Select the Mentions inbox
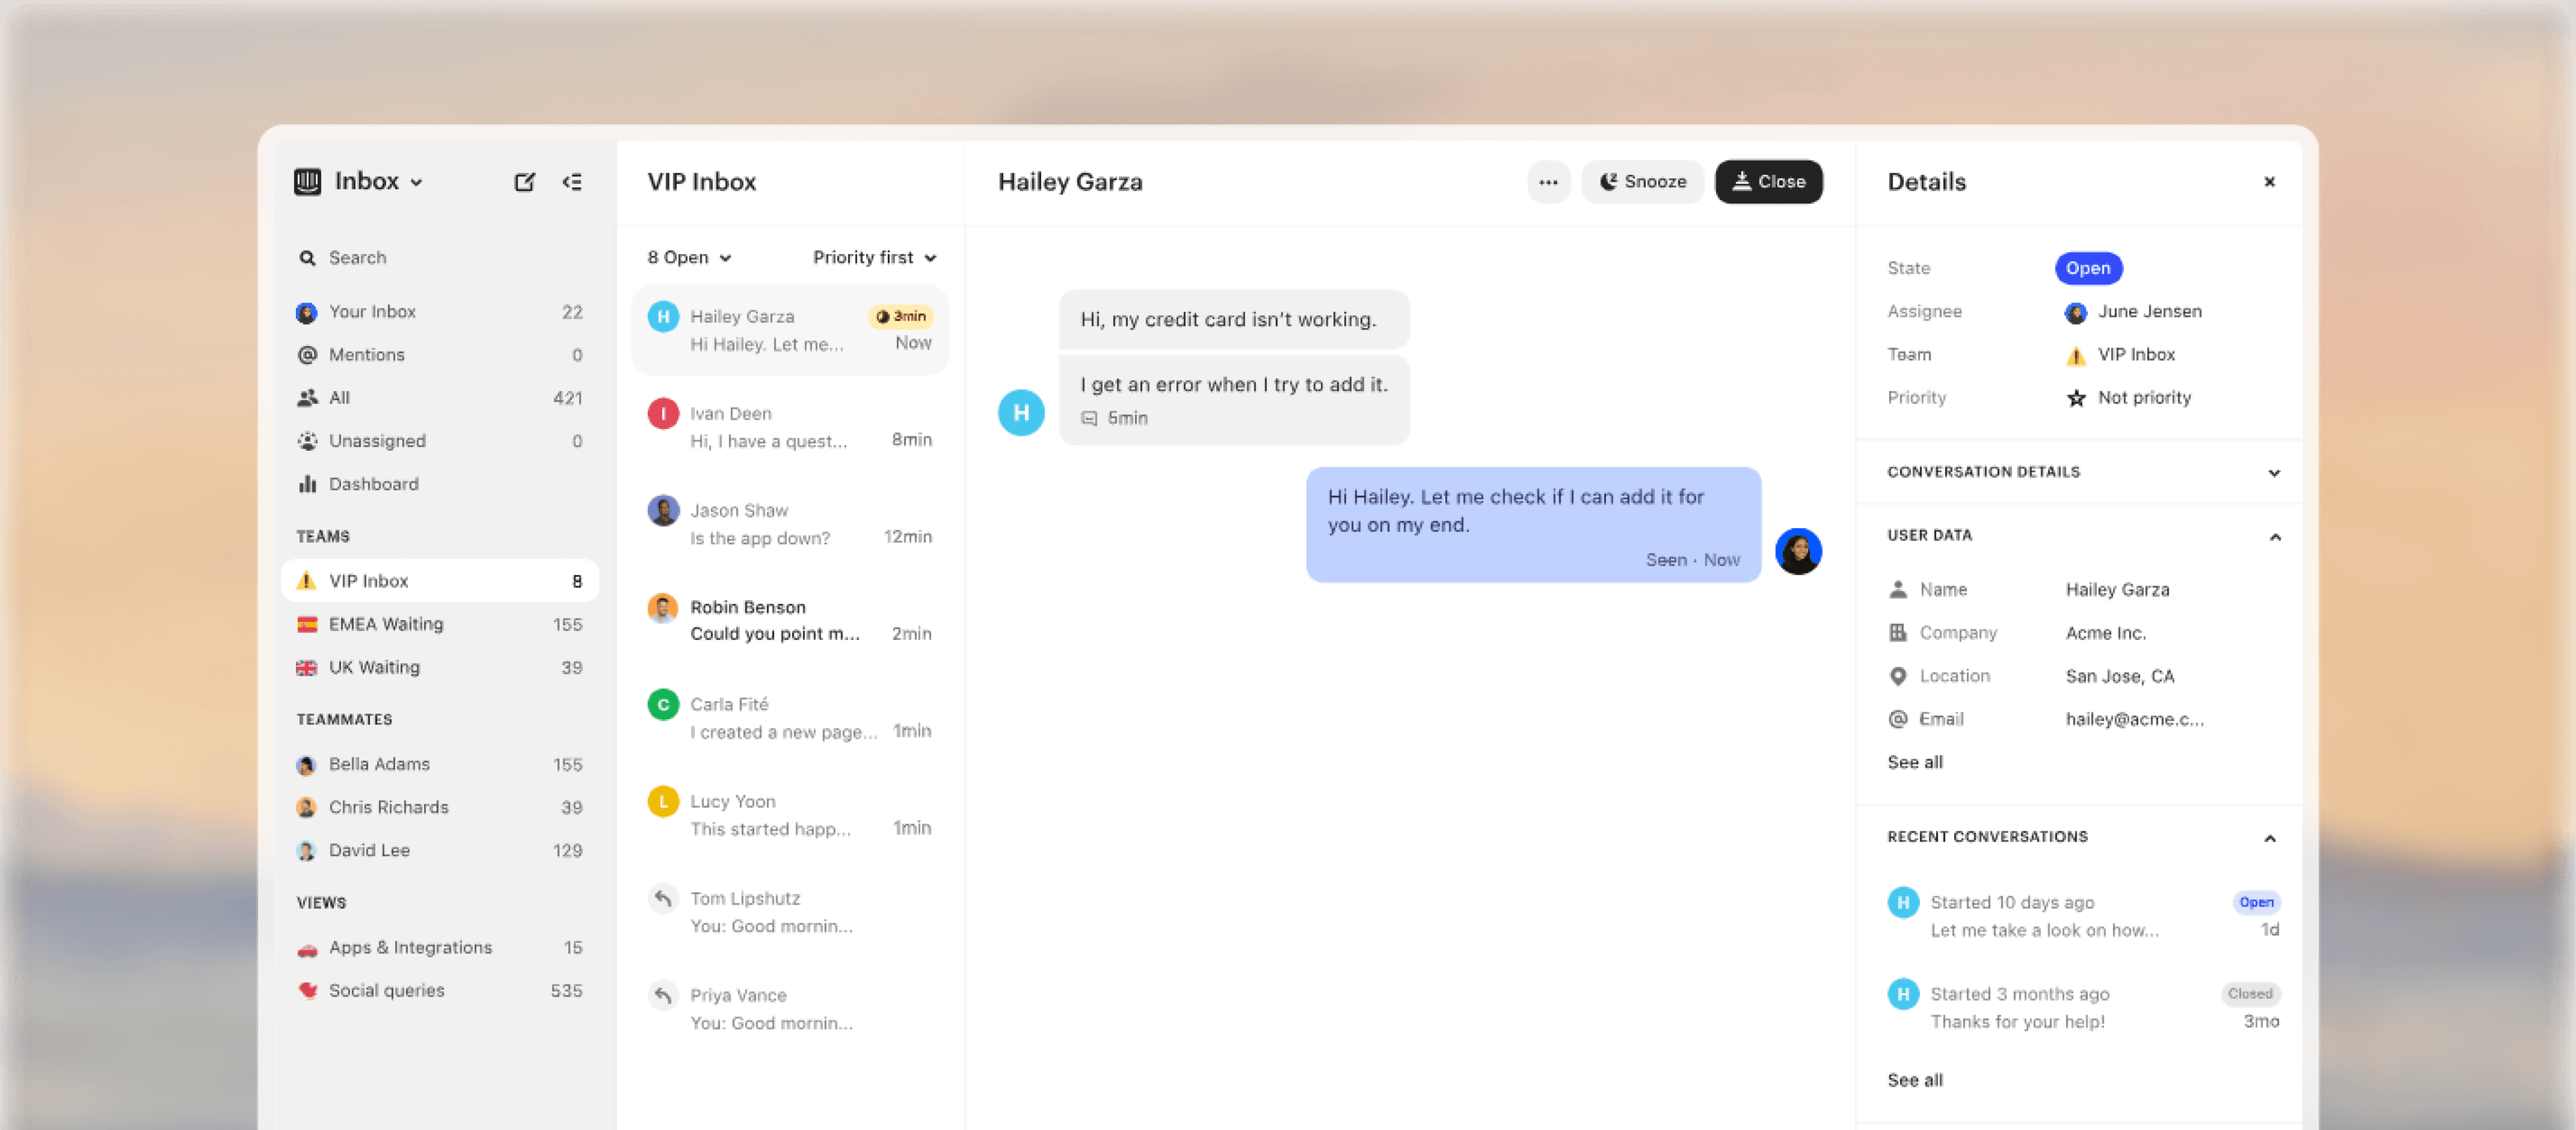2576x1130 pixels. pyautogui.click(x=366, y=354)
